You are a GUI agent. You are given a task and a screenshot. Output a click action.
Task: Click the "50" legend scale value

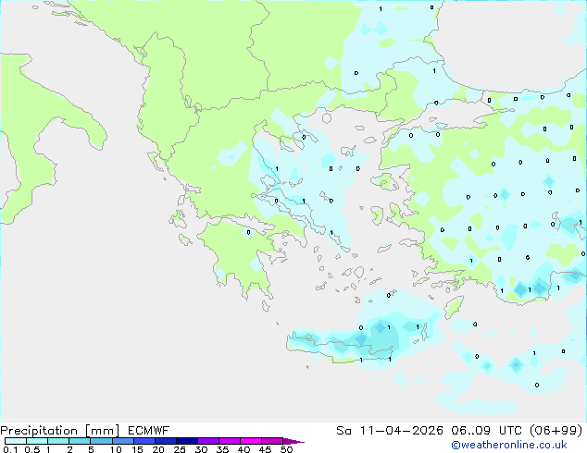click(286, 449)
